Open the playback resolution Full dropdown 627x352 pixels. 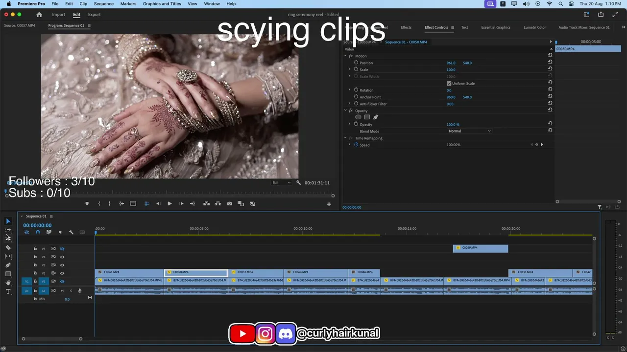282,183
